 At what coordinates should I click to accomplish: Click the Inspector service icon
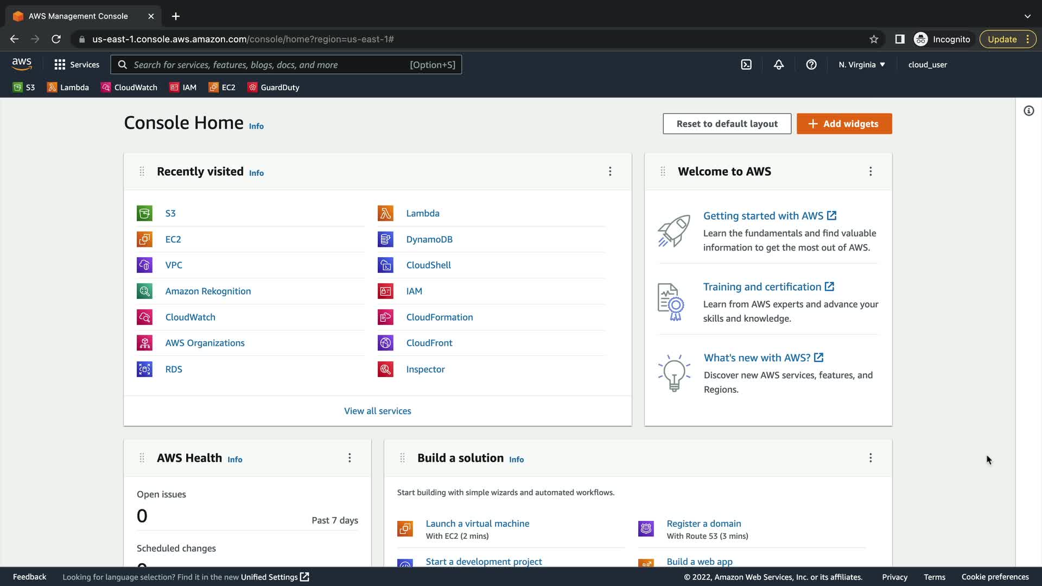pyautogui.click(x=385, y=370)
